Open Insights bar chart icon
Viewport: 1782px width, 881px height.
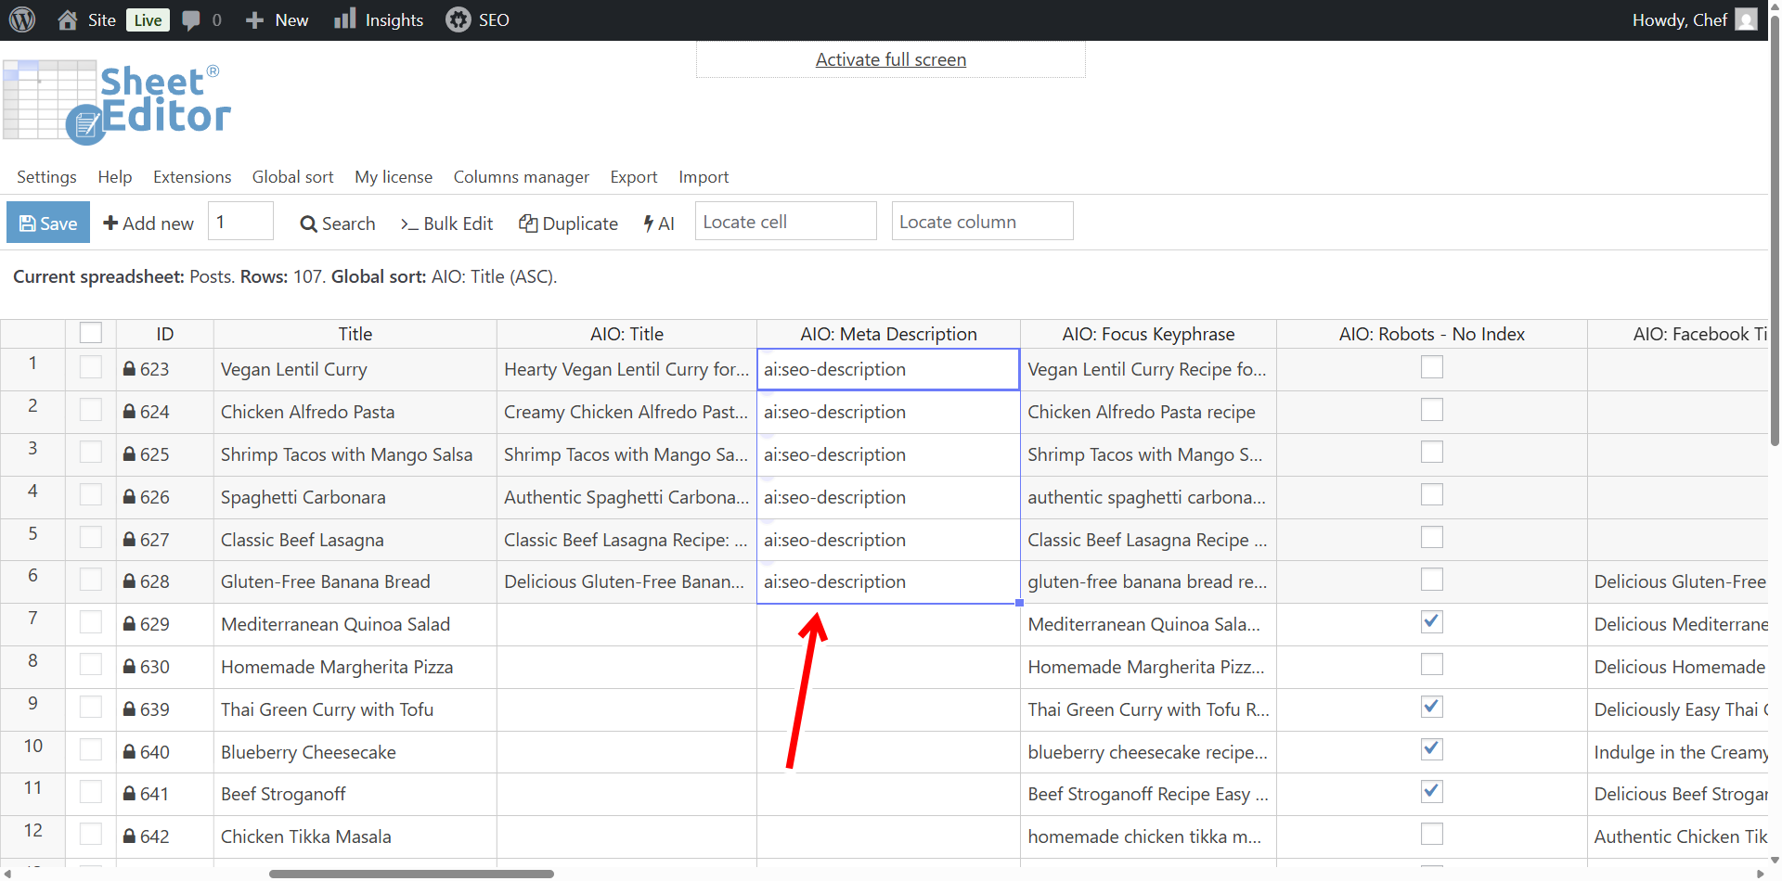tap(345, 19)
